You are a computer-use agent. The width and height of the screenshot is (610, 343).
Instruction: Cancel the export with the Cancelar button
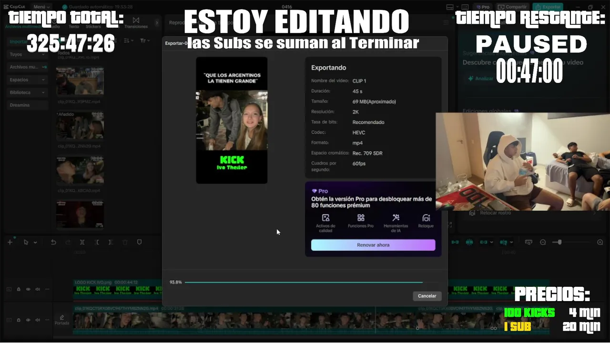(427, 296)
